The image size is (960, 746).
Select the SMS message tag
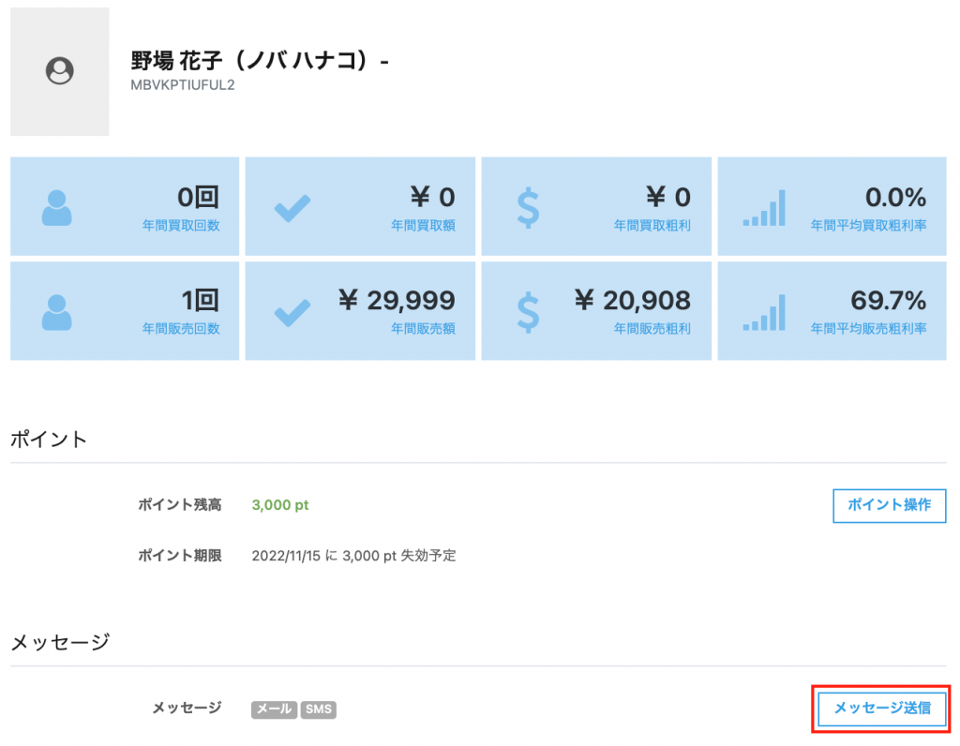coord(319,709)
